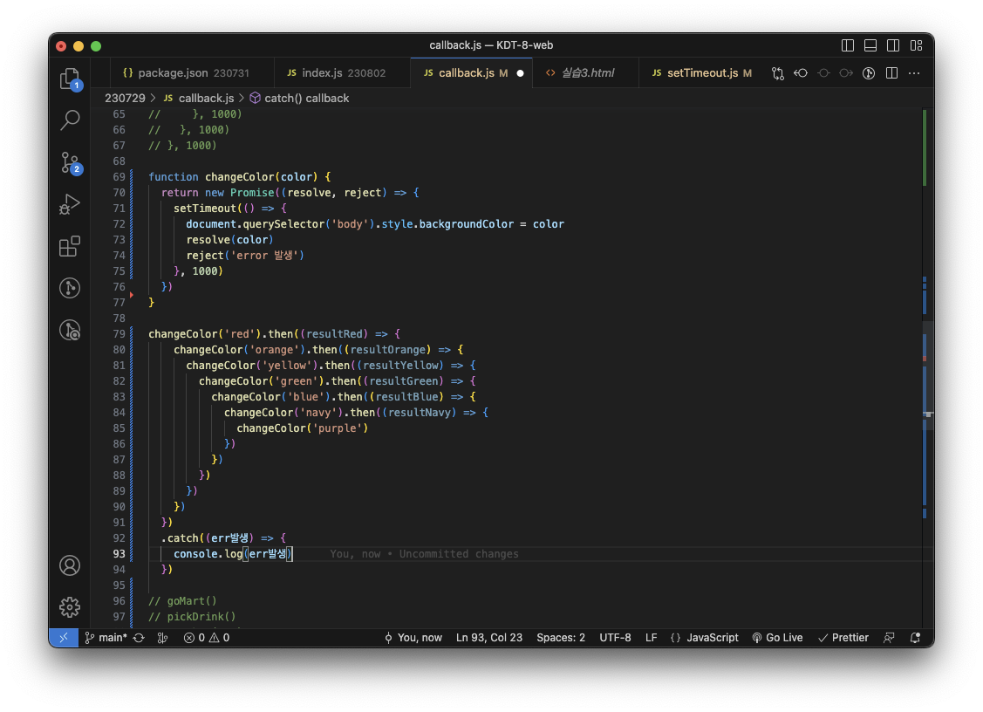Viewport: 983px width, 712px height.
Task: Open the Manage gear menu
Action: tap(70, 606)
